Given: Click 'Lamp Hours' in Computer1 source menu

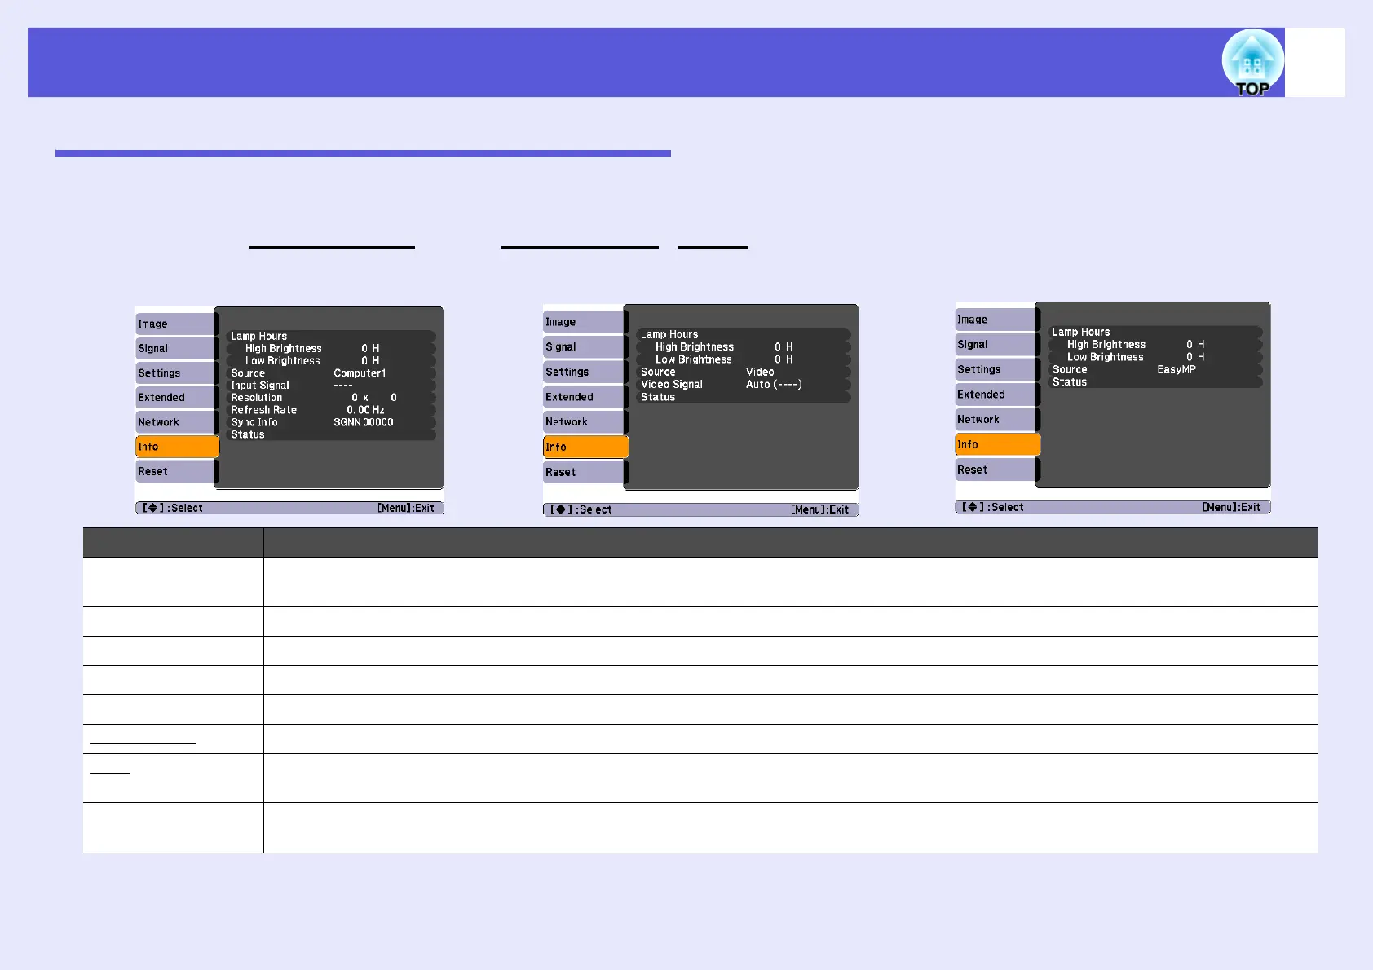Looking at the screenshot, I should (258, 336).
